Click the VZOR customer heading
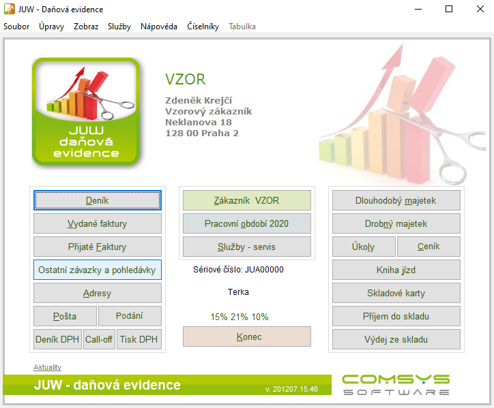 (186, 79)
